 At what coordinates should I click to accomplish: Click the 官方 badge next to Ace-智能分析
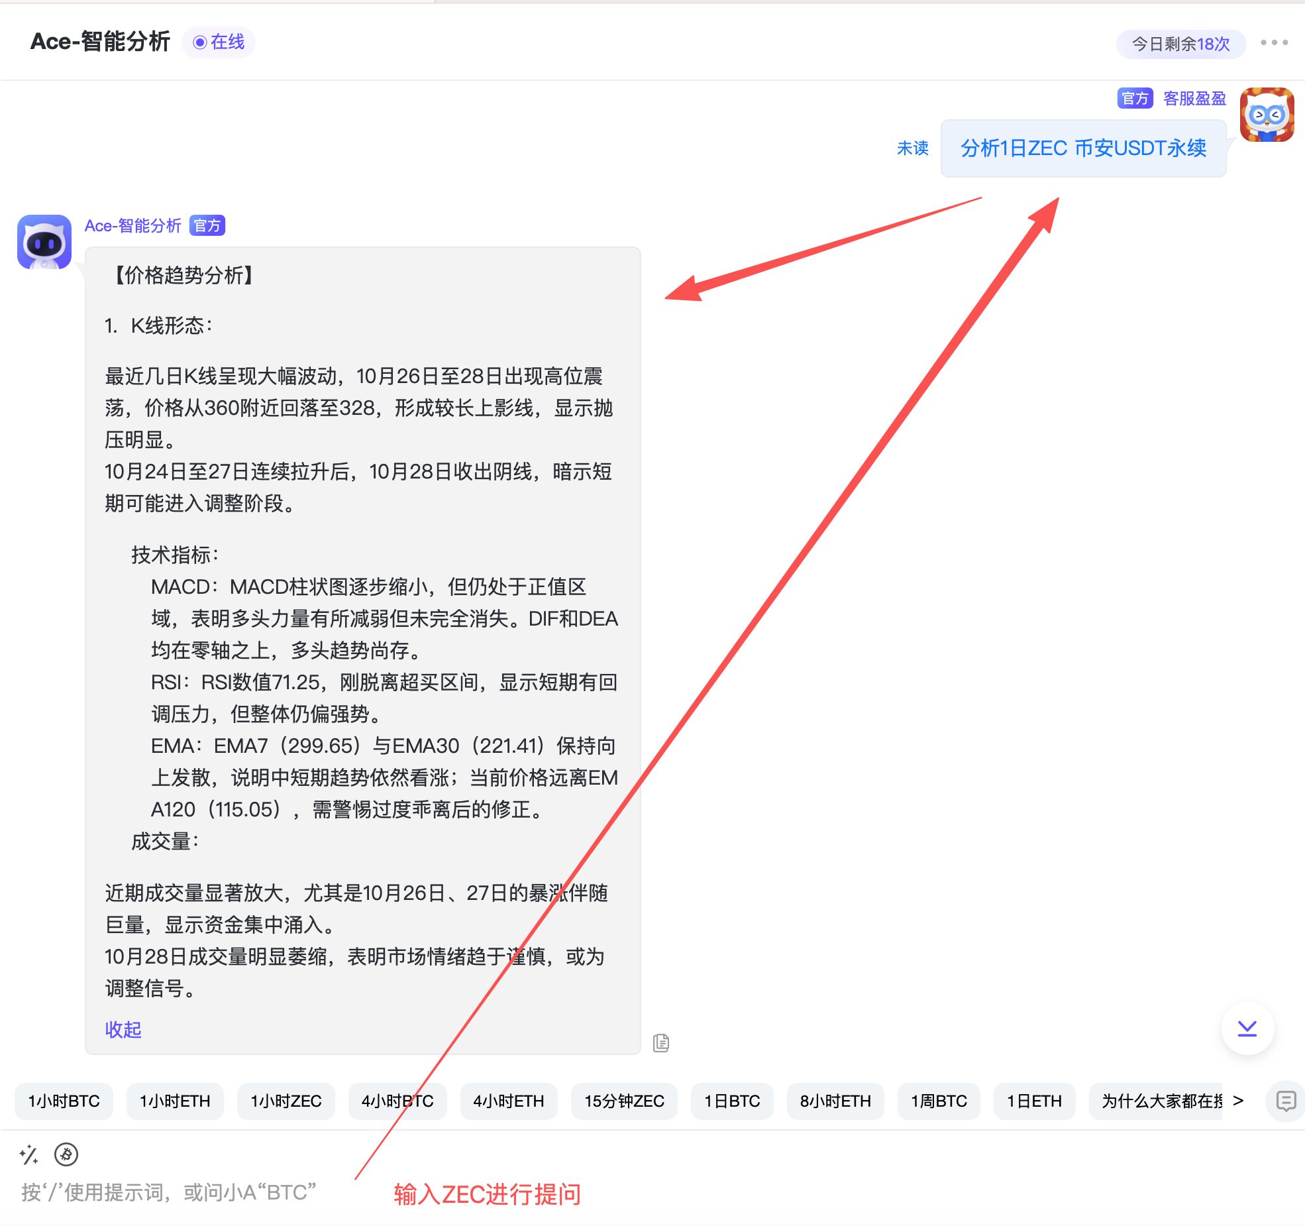[x=207, y=225]
